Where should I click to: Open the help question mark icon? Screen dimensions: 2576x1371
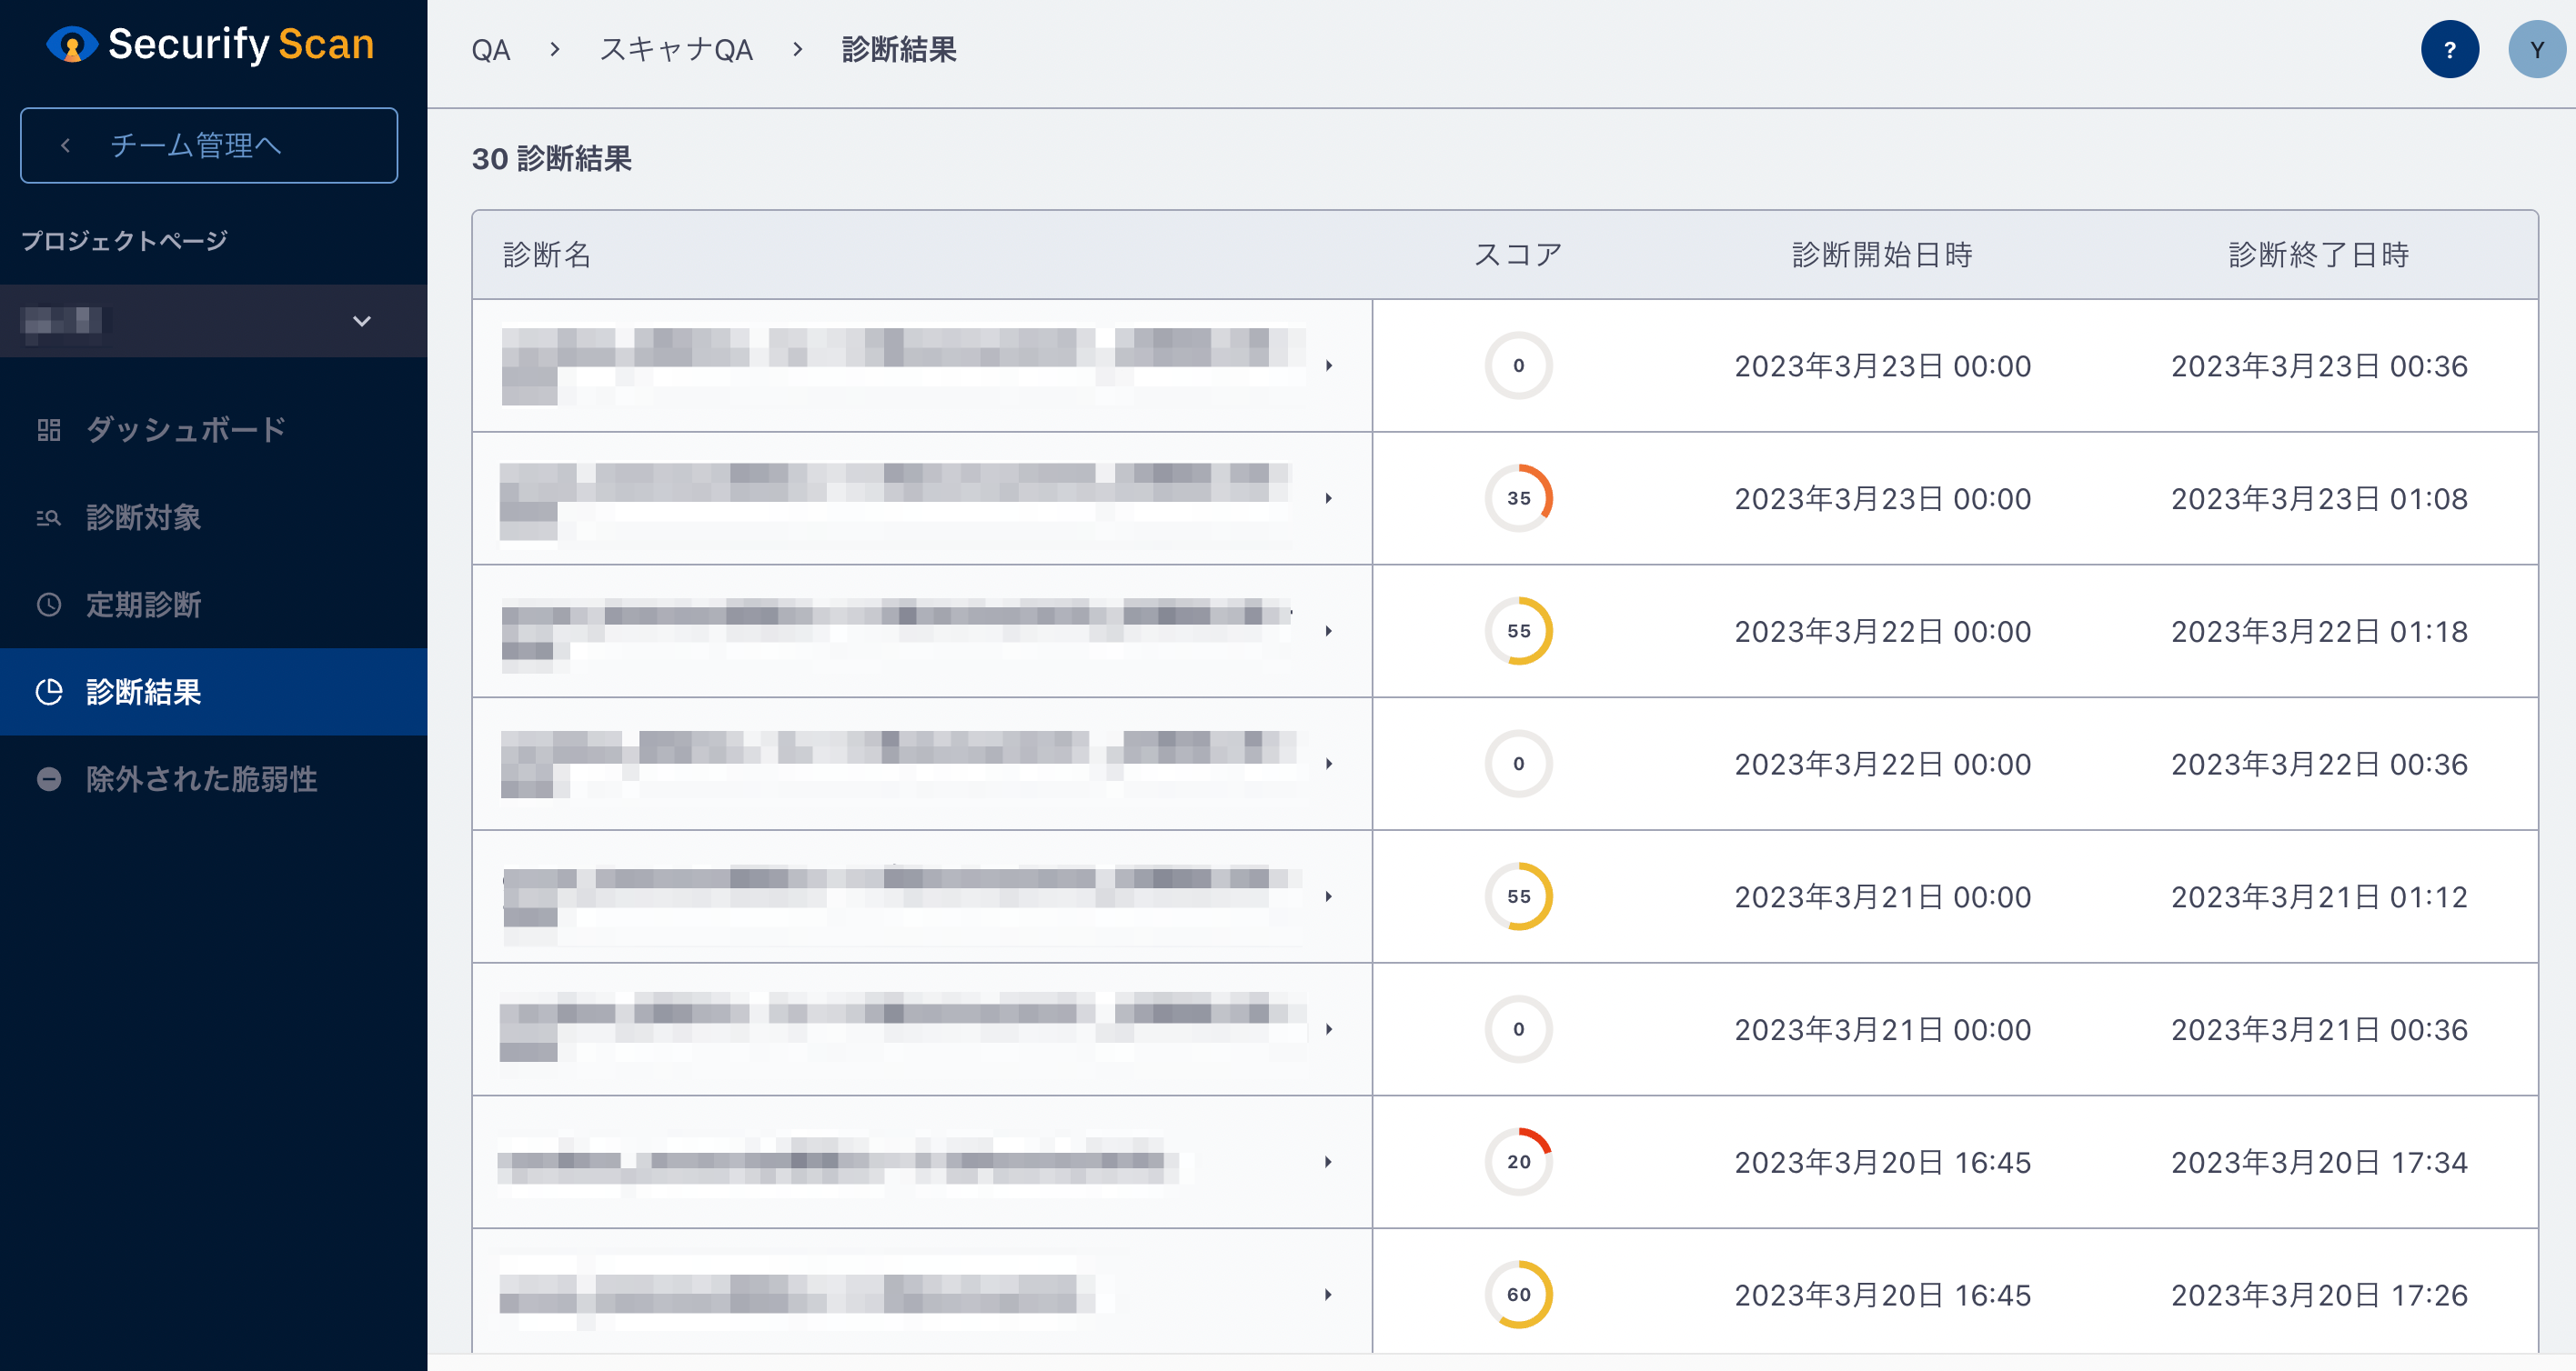click(2449, 50)
